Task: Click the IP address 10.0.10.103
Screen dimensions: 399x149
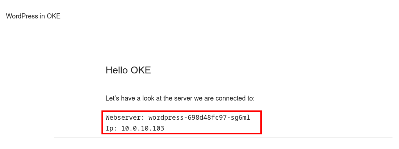Action: pyautogui.click(x=143, y=128)
